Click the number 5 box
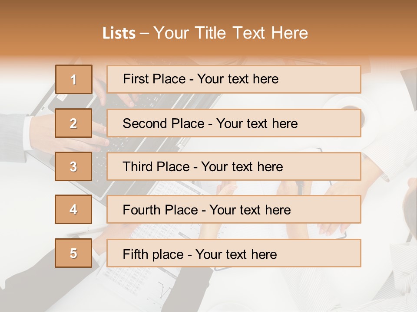417x312 pixels. [73, 253]
